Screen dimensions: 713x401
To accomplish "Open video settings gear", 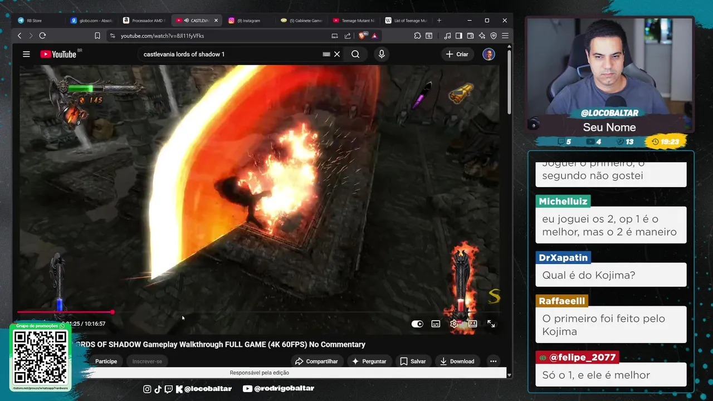I will pyautogui.click(x=454, y=324).
